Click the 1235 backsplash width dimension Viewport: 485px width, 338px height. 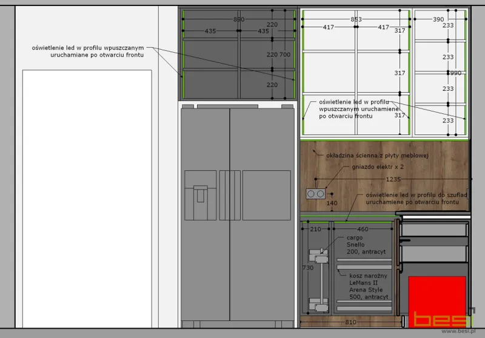pos(393,179)
